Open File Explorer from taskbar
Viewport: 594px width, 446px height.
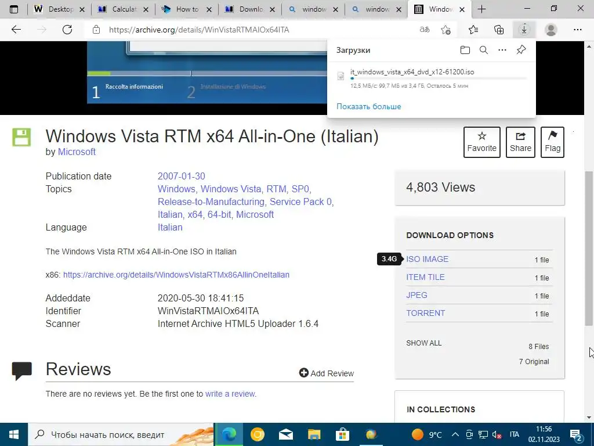point(314,434)
